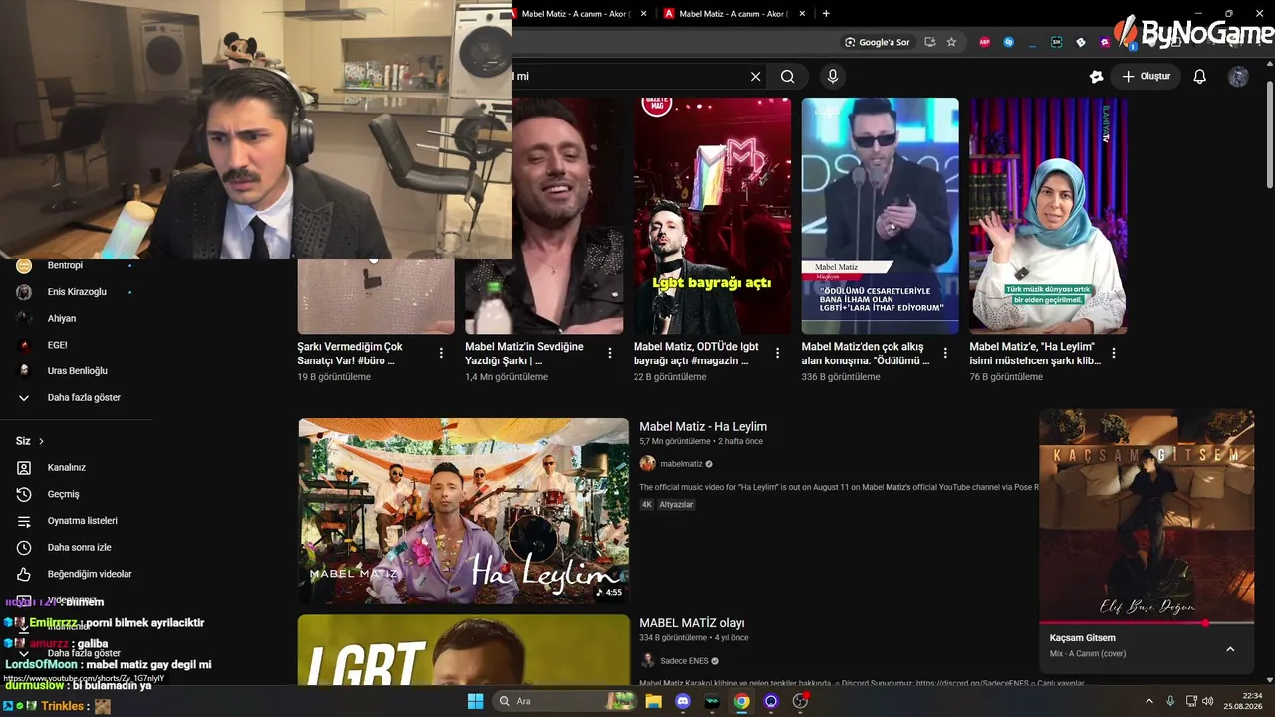Open Uras Benlioğlu subscription channel
This screenshot has height=717, width=1275.
76,371
